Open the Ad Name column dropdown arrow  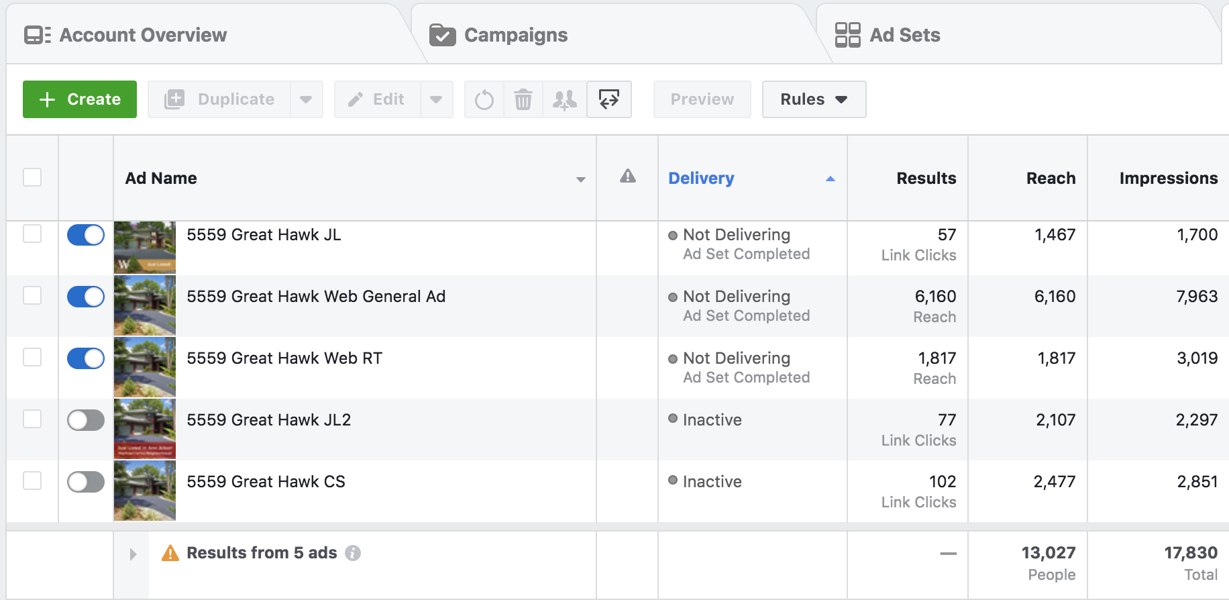[x=580, y=179]
